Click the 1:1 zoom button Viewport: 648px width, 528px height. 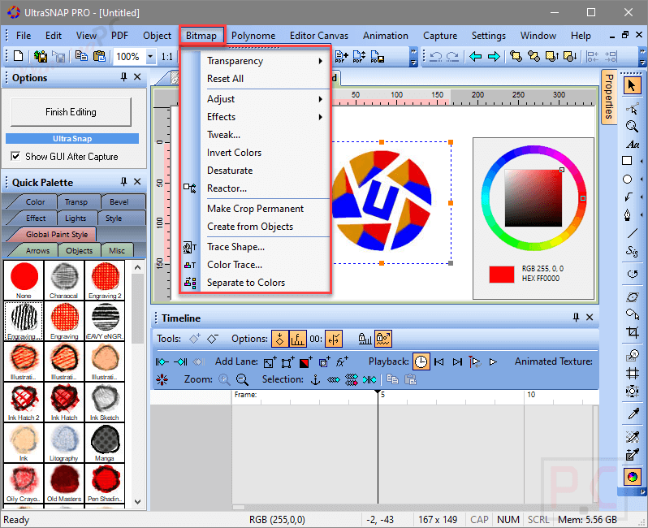tap(167, 56)
